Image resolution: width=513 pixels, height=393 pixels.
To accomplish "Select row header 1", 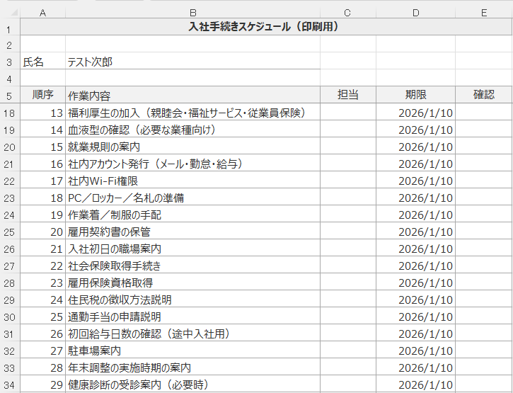I will pos(10,27).
